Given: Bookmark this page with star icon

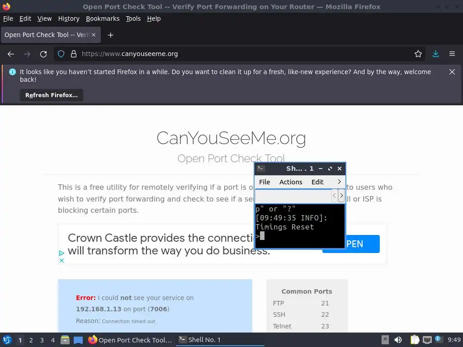Looking at the screenshot, I should coord(418,54).
